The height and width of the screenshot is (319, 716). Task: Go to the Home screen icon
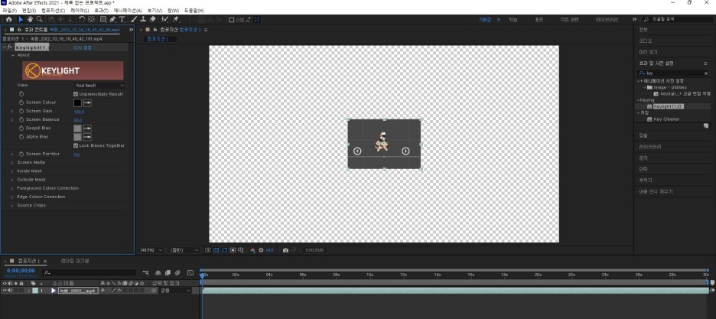pos(8,20)
